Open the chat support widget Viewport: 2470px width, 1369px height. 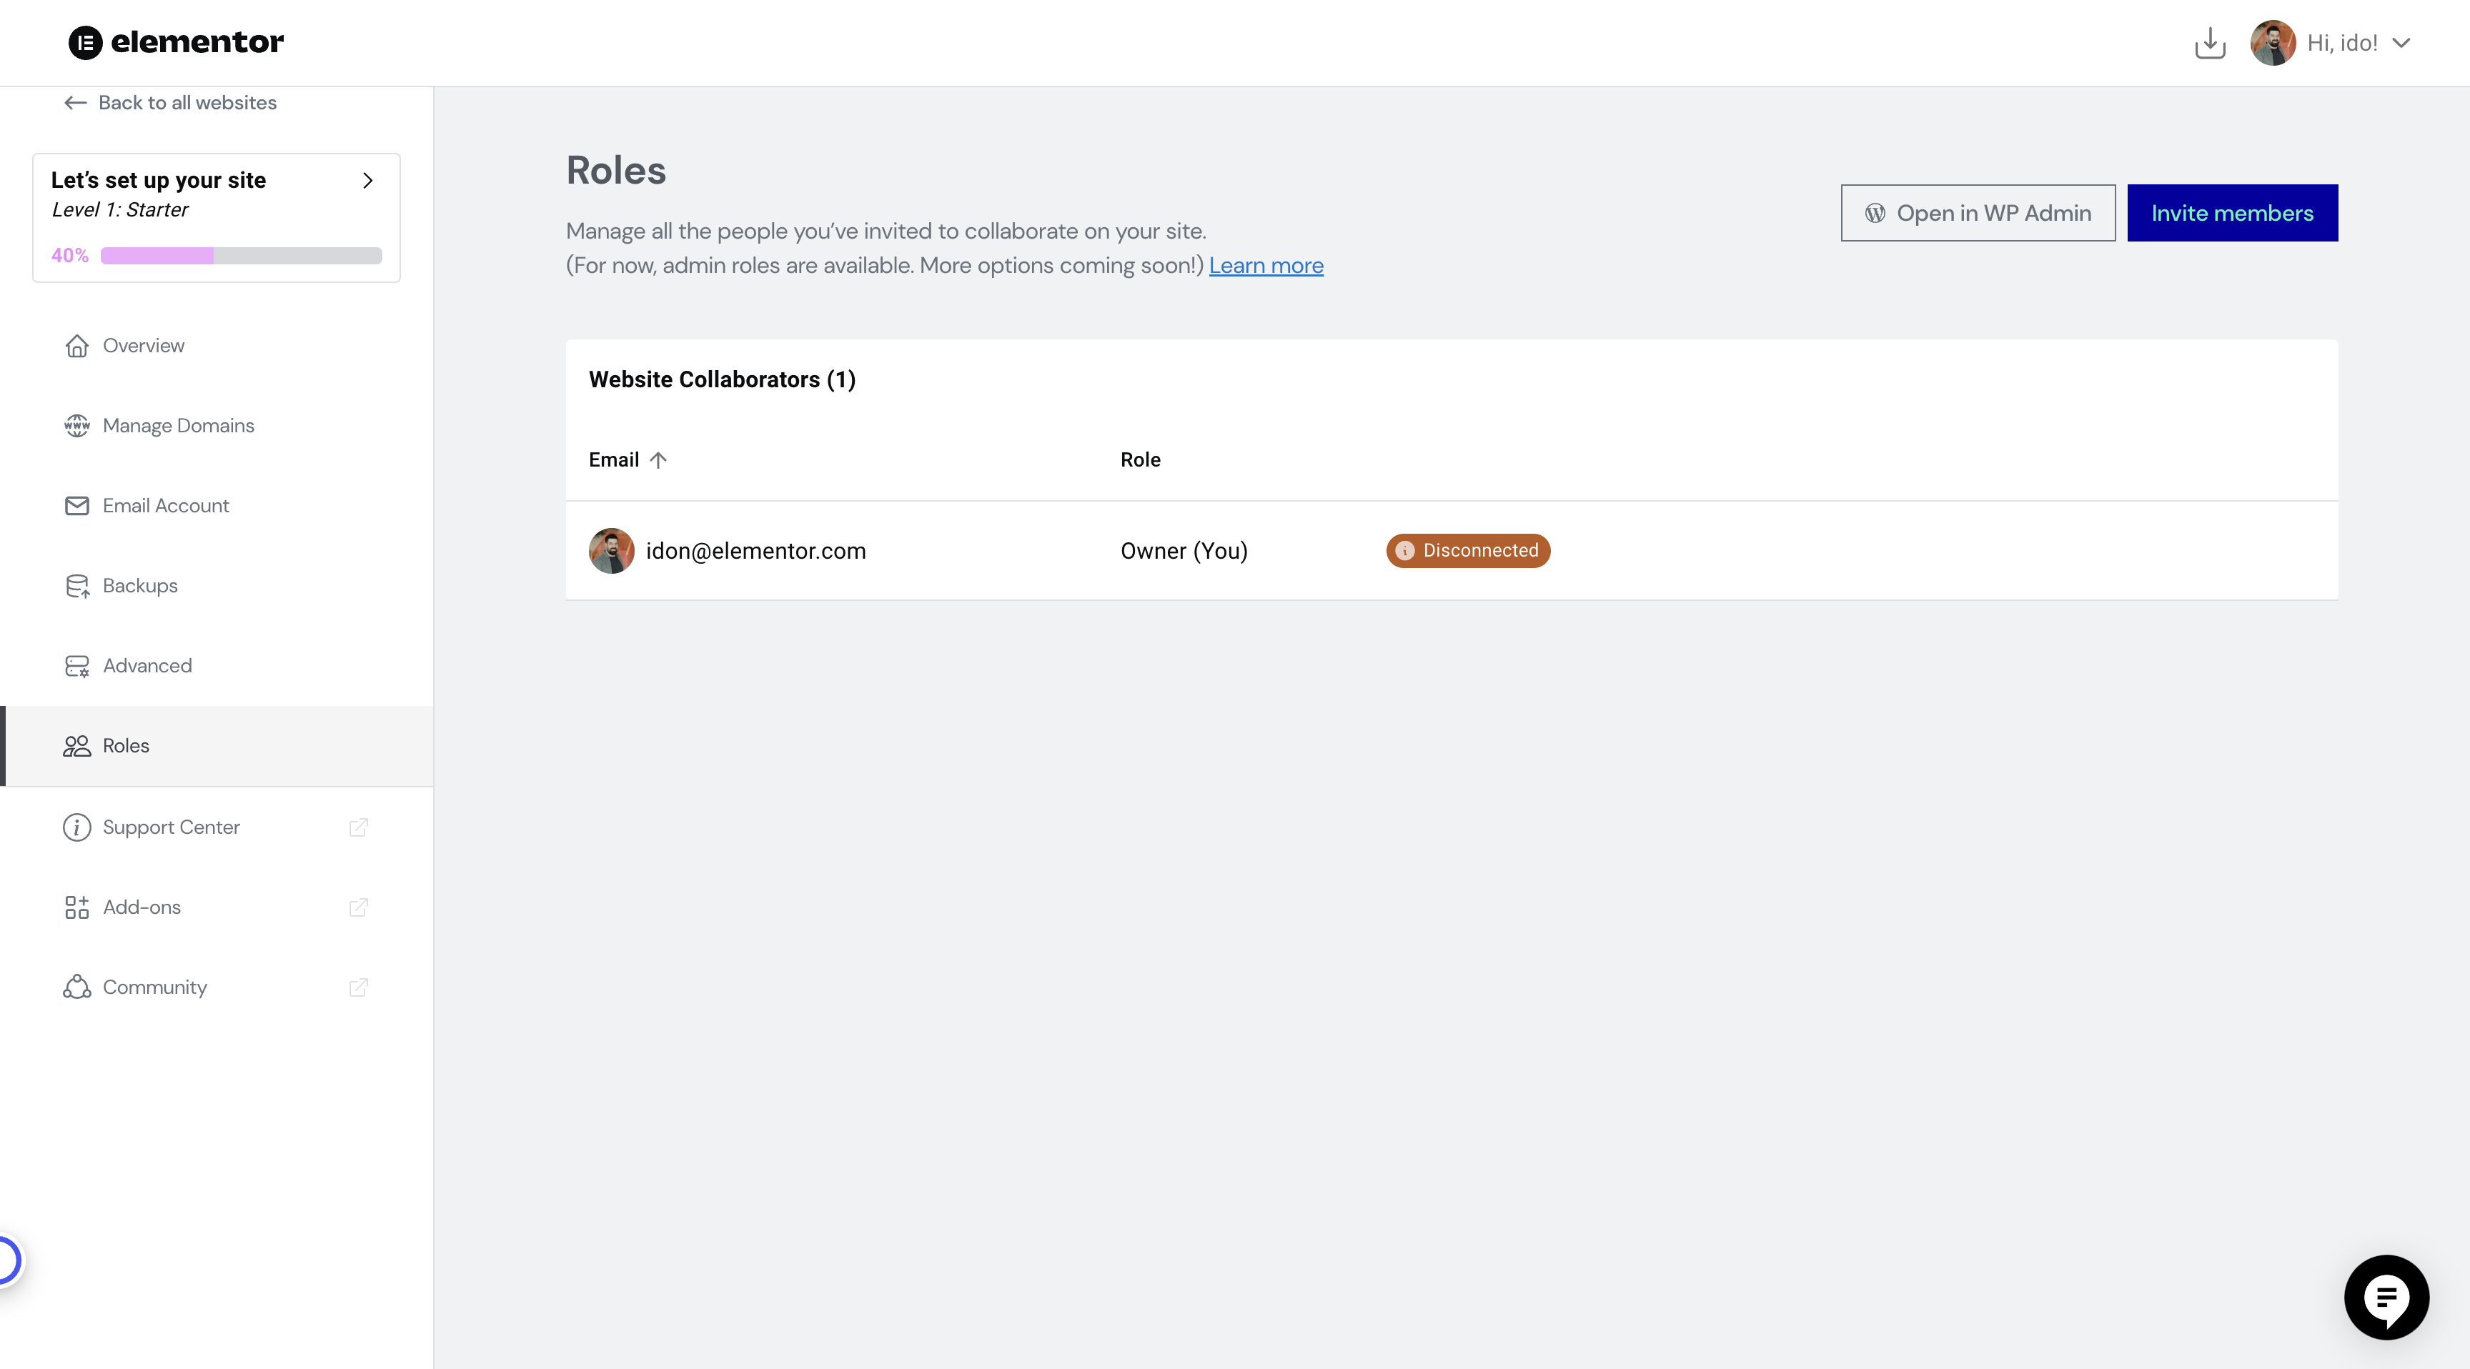pyautogui.click(x=2386, y=1297)
